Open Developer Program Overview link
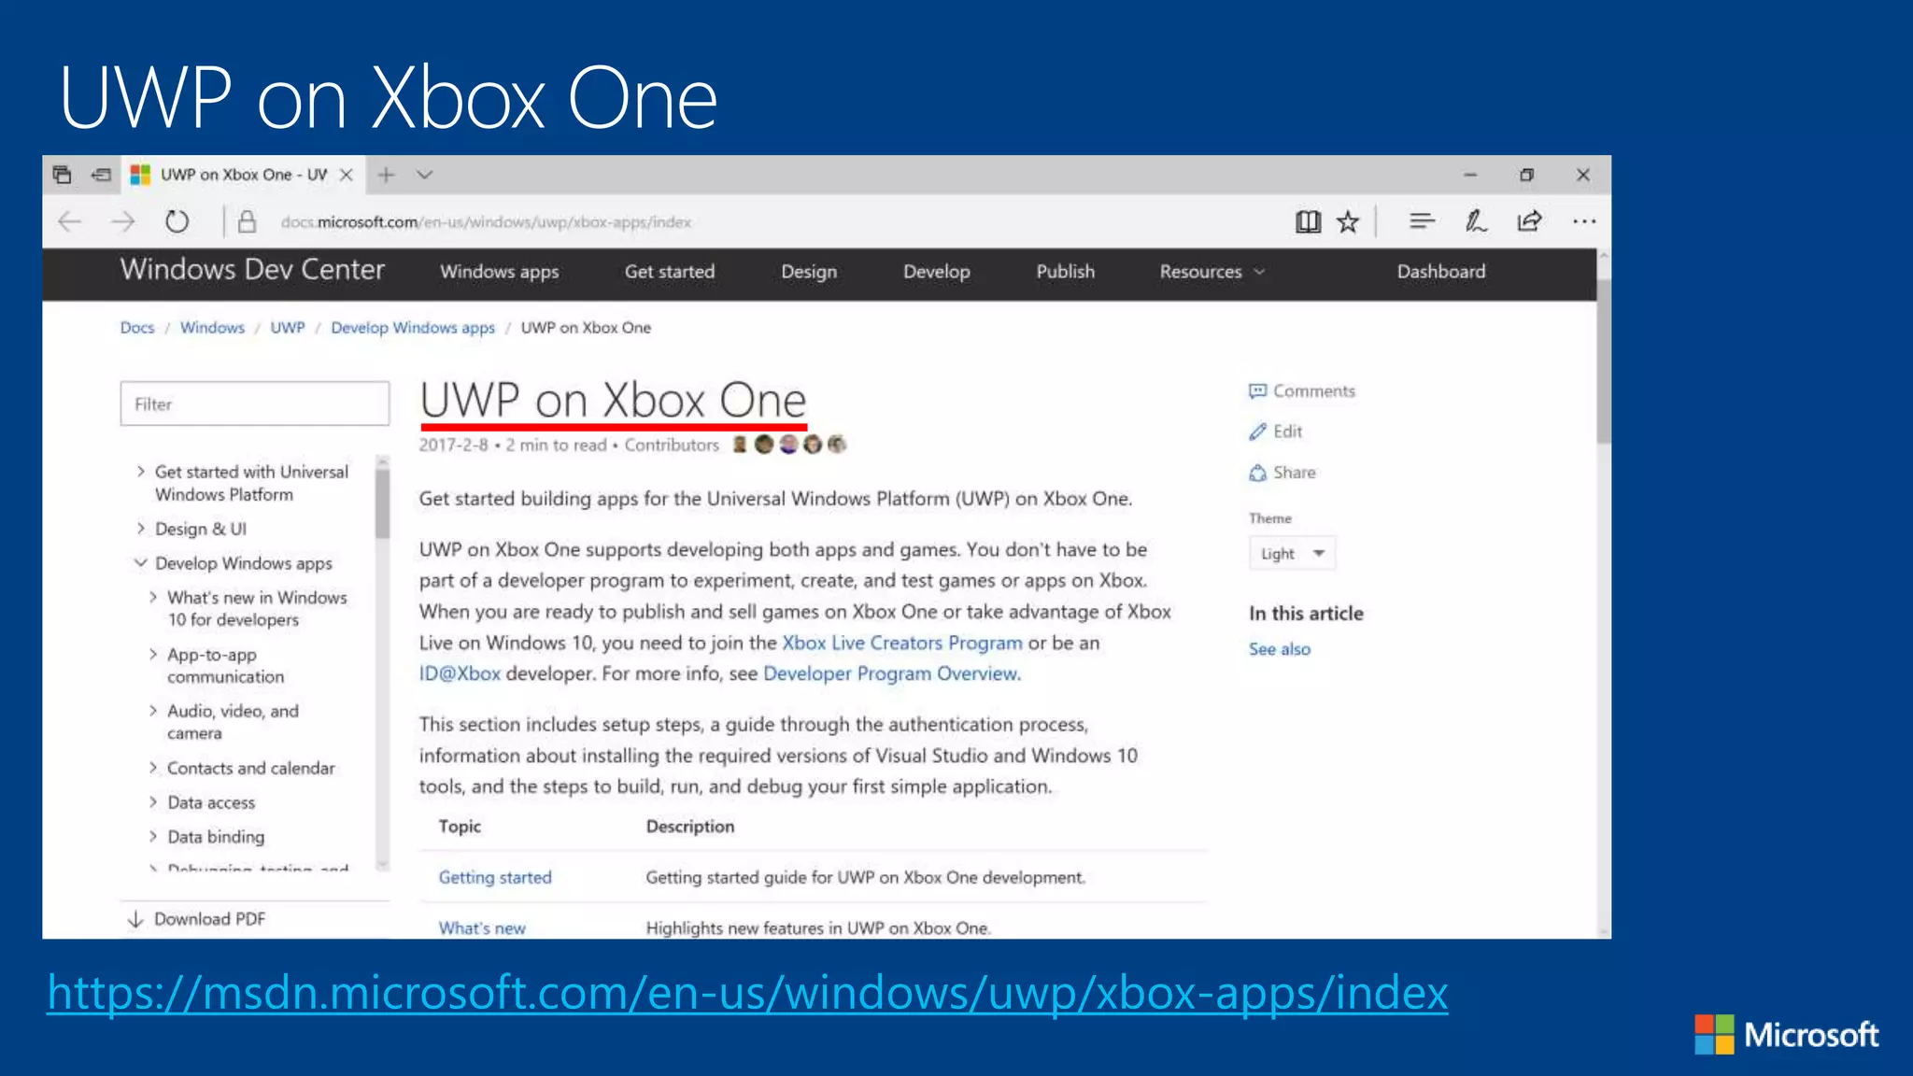1913x1076 pixels. [892, 673]
